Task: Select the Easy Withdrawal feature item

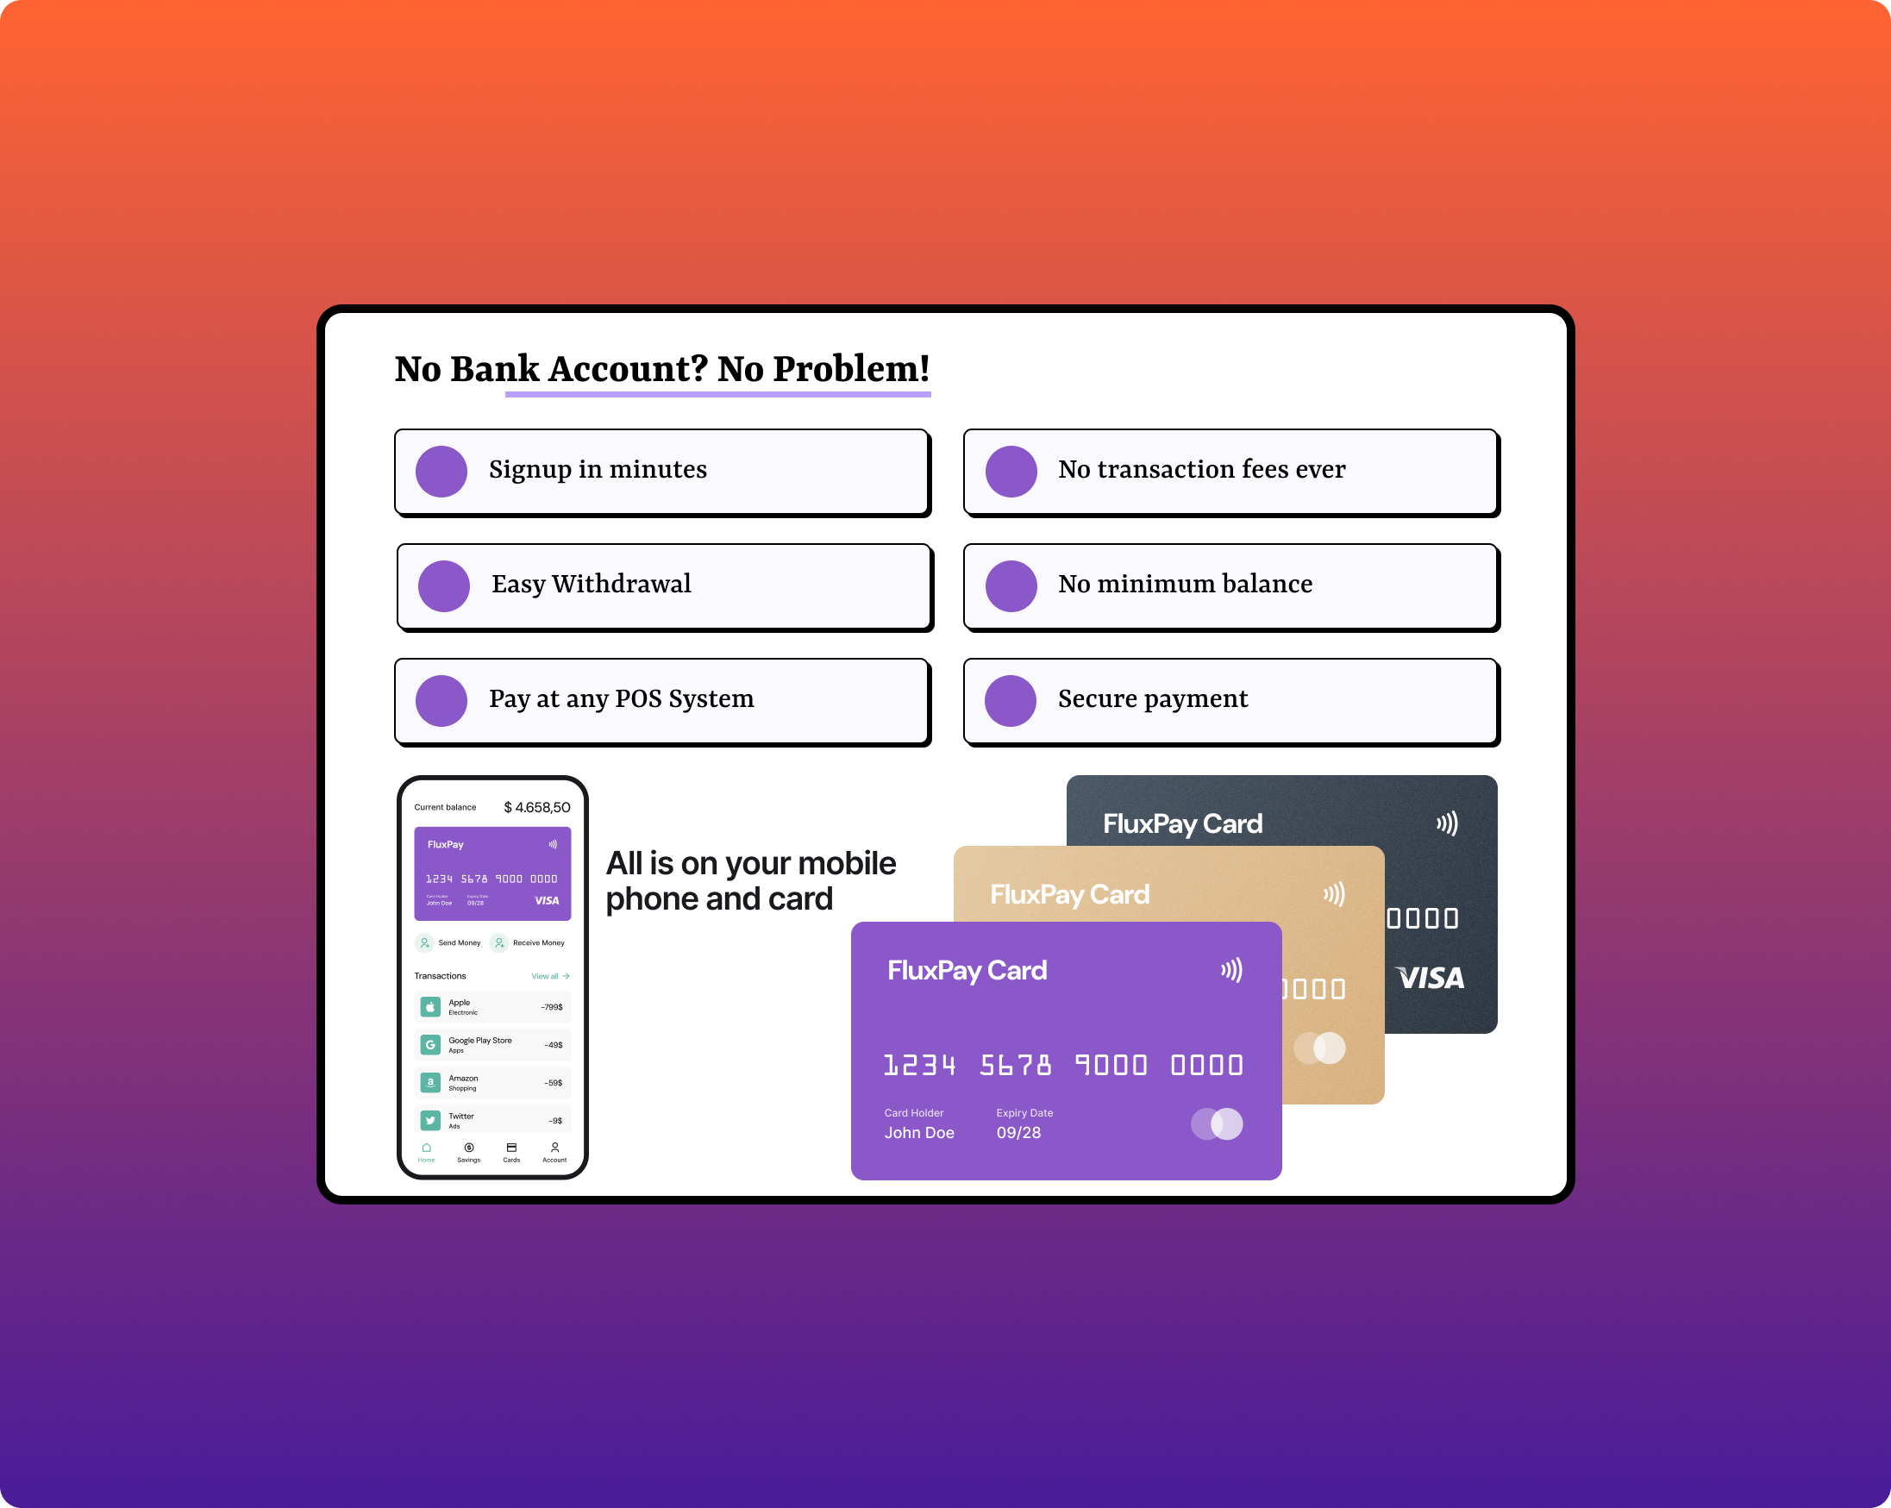Action: point(660,583)
